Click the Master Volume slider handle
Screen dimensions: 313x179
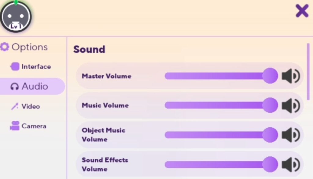[x=270, y=76]
